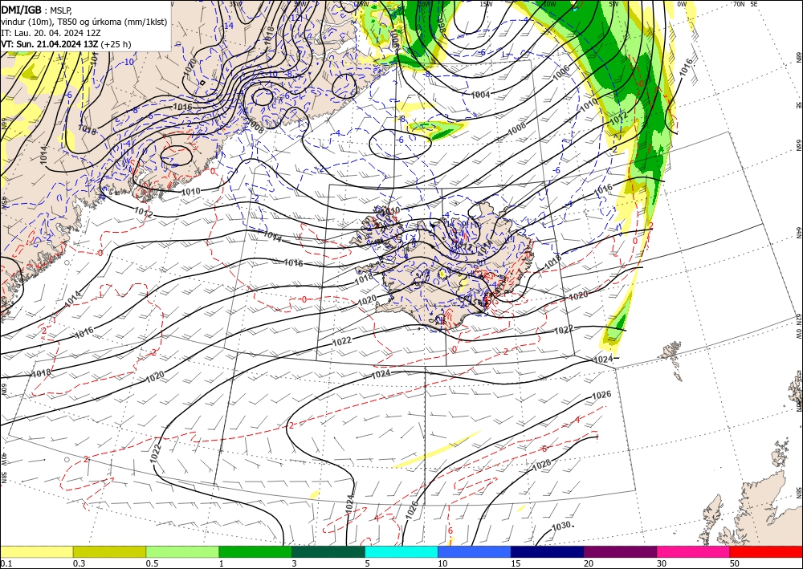Click the 1028 isobar label
Screen dimensions: 803x569
542,465
